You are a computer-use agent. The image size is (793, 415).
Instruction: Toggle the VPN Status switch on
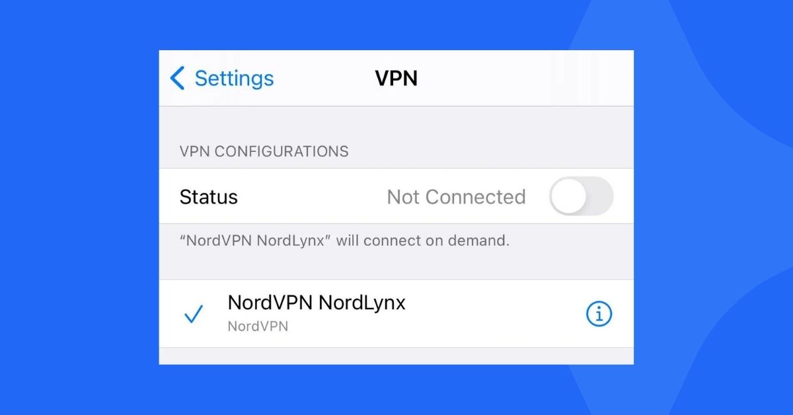click(x=582, y=196)
